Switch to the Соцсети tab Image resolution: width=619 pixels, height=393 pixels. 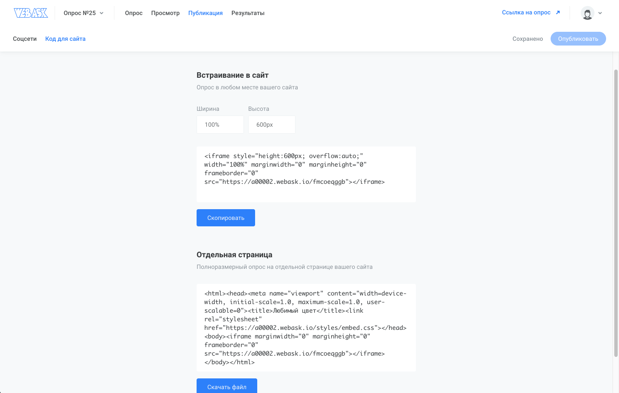[25, 39]
